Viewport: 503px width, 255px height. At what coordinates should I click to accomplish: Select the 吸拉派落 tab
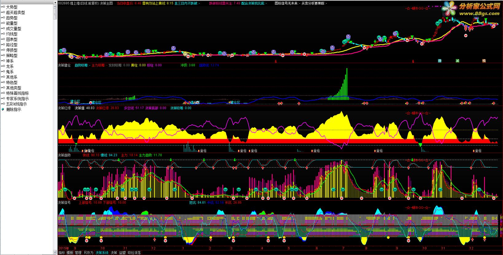pyautogui.click(x=134, y=253)
